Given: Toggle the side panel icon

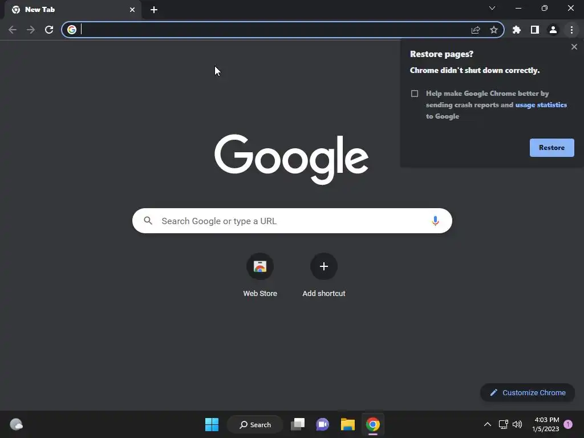Looking at the screenshot, I should pyautogui.click(x=535, y=30).
